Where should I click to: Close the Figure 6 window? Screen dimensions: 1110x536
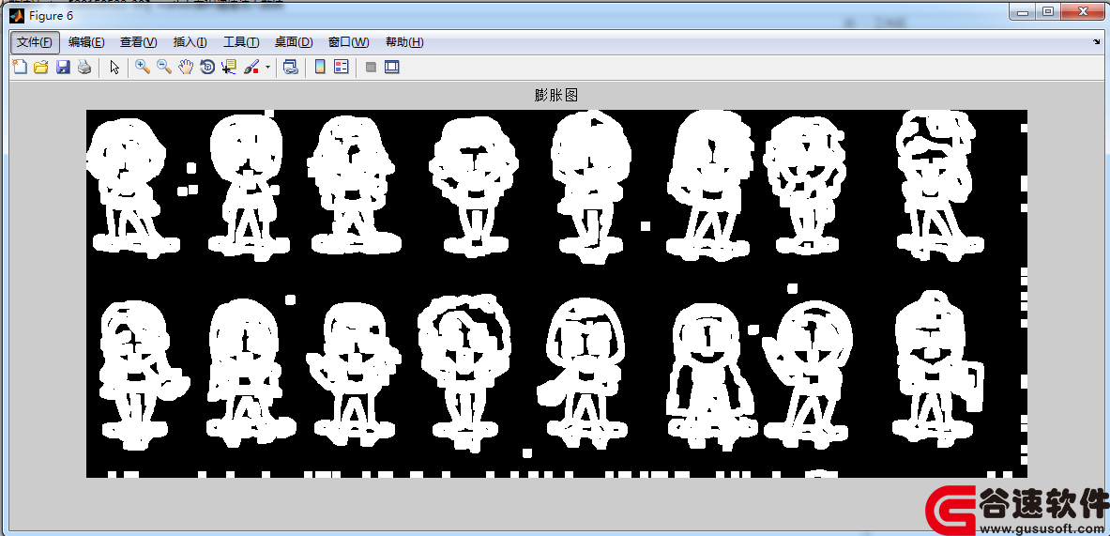click(1082, 11)
